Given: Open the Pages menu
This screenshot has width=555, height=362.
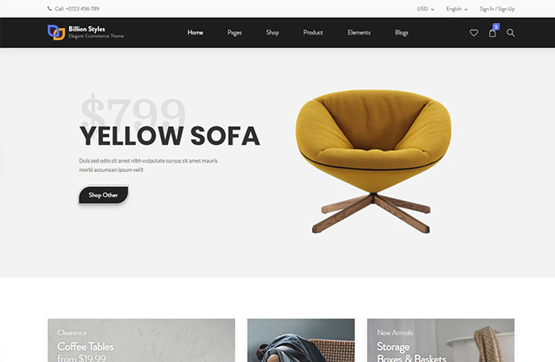Looking at the screenshot, I should pyautogui.click(x=234, y=32).
